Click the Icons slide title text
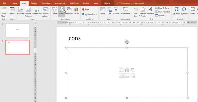This screenshot has width=198, height=102. (x=74, y=38)
